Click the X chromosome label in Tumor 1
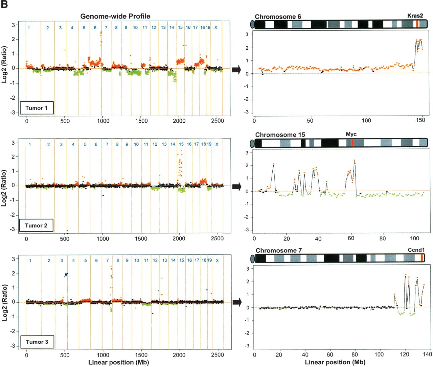The width and height of the screenshot is (433, 367). click(216, 27)
